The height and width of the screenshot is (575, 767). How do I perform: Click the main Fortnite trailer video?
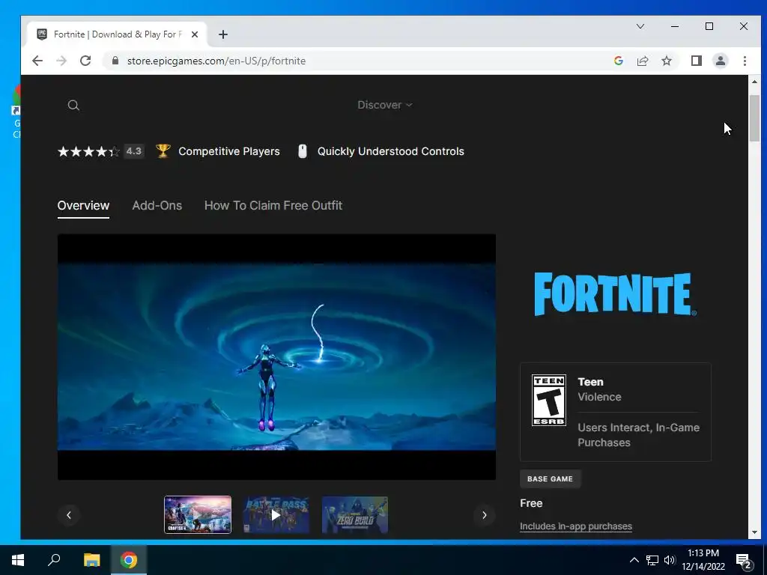(276, 357)
